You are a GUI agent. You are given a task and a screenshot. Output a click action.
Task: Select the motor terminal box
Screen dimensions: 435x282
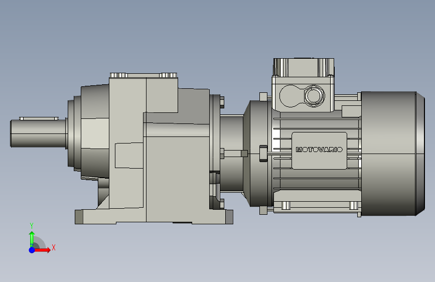pos(303,85)
